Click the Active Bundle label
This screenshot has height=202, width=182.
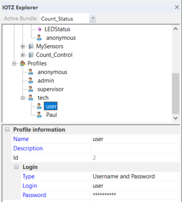(20, 18)
